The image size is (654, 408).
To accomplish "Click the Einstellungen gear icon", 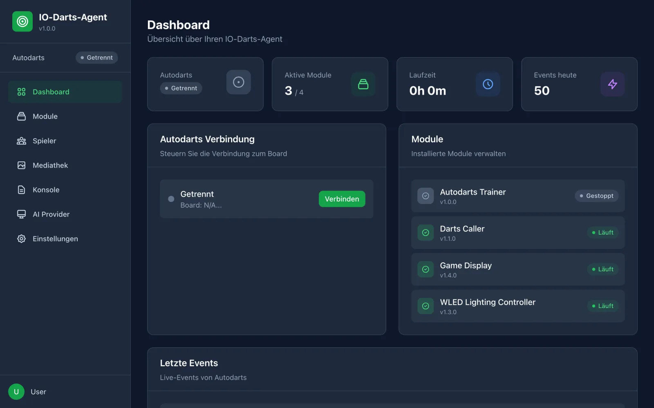I will tap(21, 239).
